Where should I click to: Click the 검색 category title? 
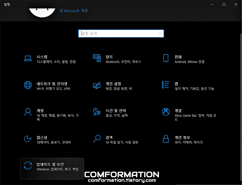point(109,137)
